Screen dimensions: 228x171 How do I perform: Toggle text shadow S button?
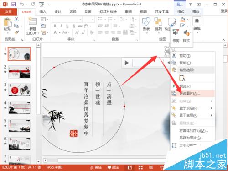74,26
